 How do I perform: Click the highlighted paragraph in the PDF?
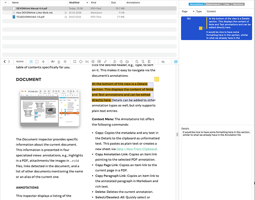(x=122, y=92)
